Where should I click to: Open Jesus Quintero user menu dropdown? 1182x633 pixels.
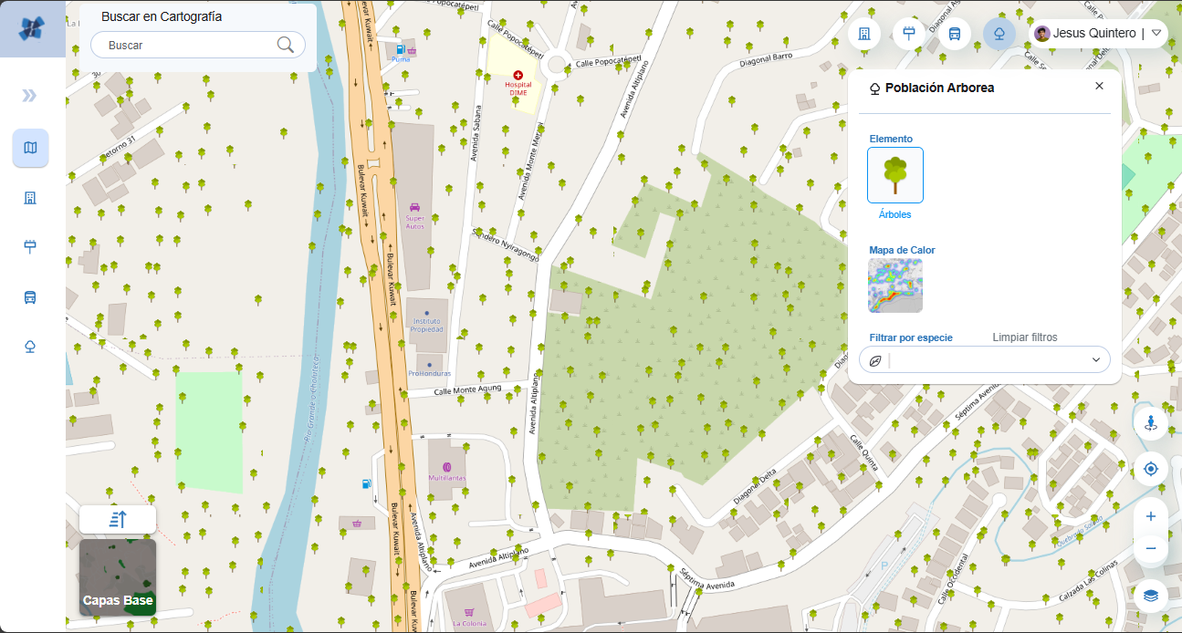(1156, 33)
